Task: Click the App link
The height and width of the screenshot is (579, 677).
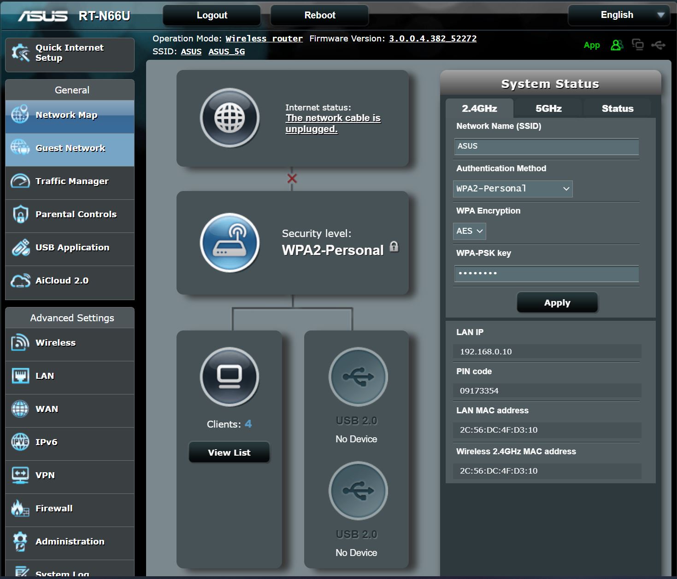Action: pos(592,45)
